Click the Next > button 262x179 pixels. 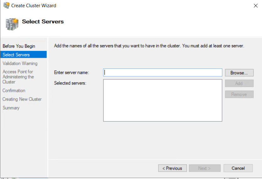[205, 168]
